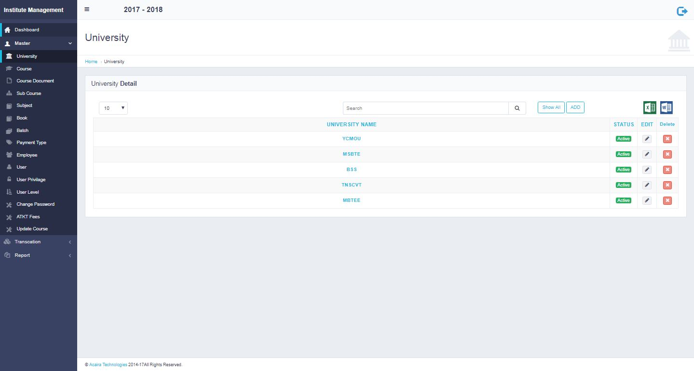This screenshot has height=371, width=694.
Task: Edit the YCMOU university row
Action: [647, 139]
